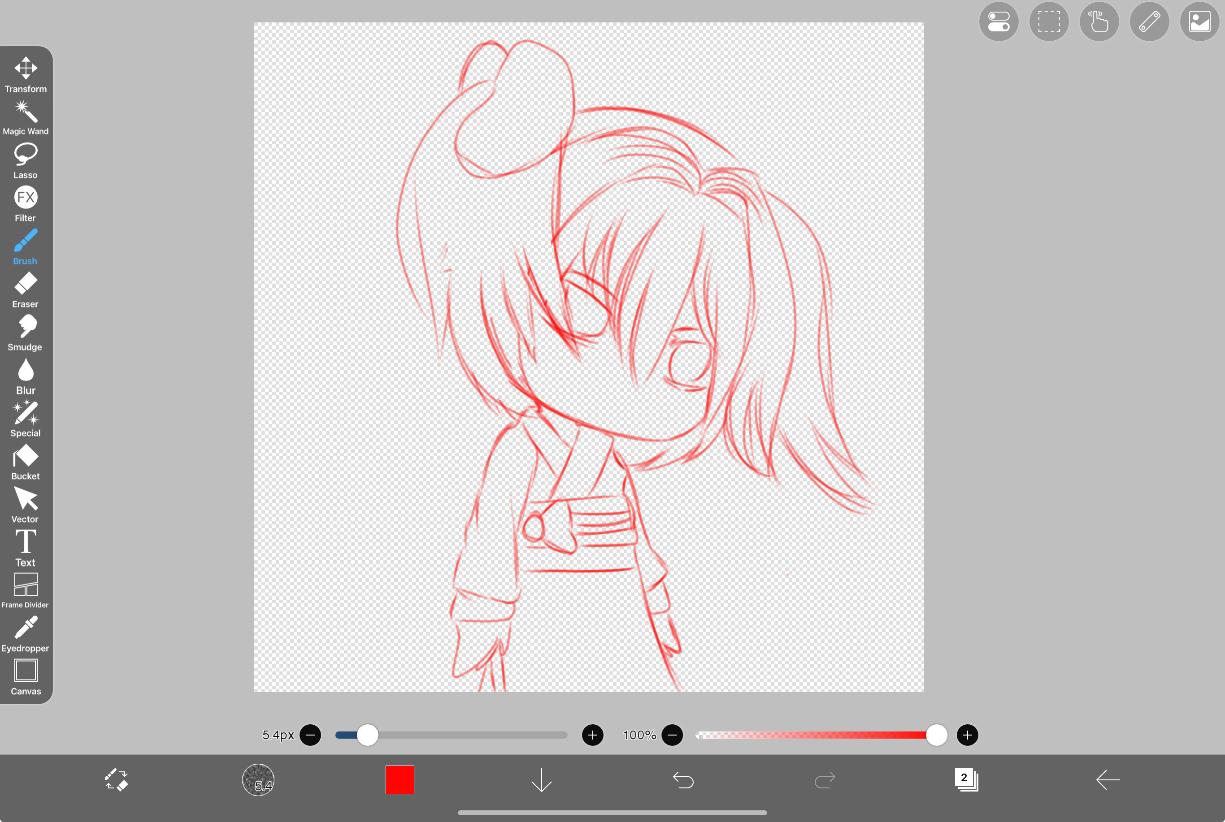Open the Canvas tool
This screenshot has height=822, width=1225.
pos(25,677)
